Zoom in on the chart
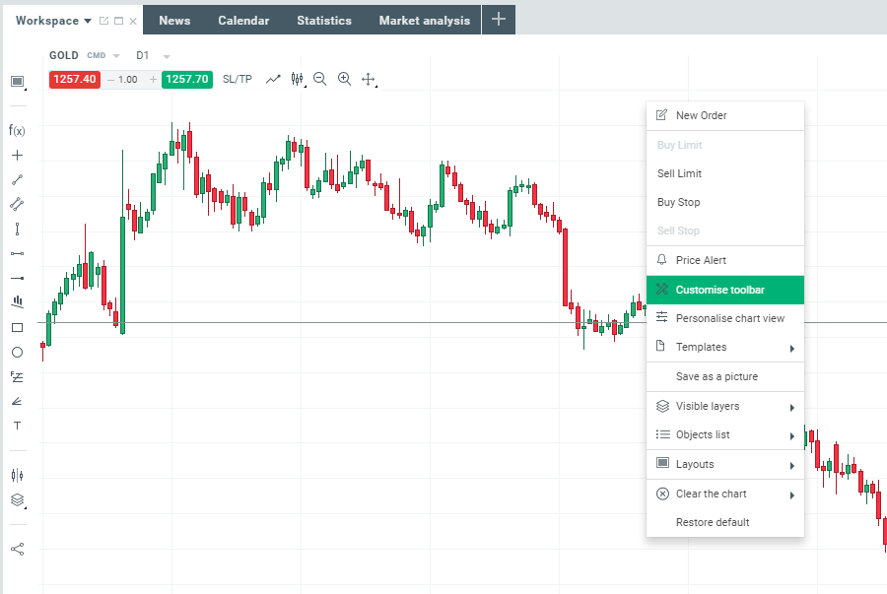Viewport: 887px width, 594px height. [x=344, y=79]
